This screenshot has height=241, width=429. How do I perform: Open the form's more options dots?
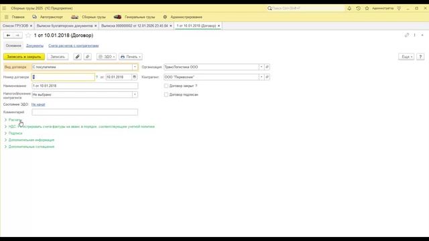(415, 35)
